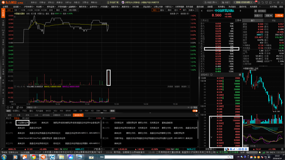The width and height of the screenshot is (285, 160).
Task: Expand the more toolbar items chevron
Action: coord(260,6)
